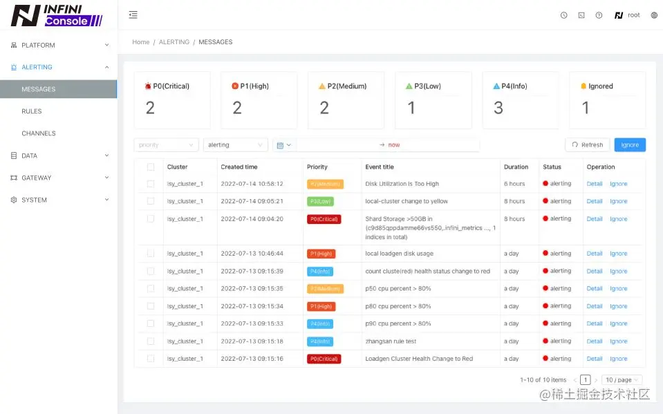Image resolution: width=663 pixels, height=414 pixels.
Task: Click the previous page arrow in pagination
Action: [x=575, y=380]
